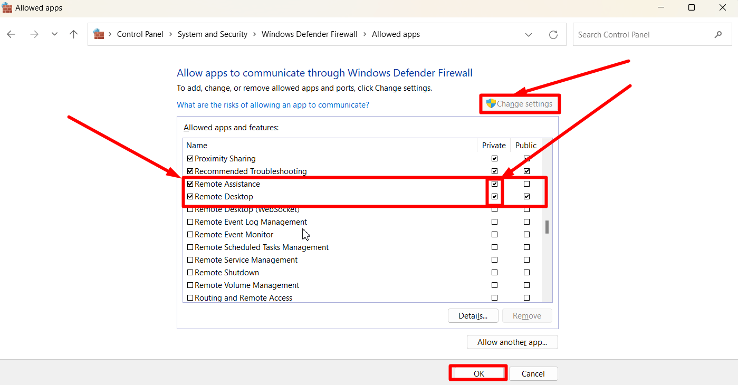Click the search magnifier icon
The image size is (738, 385).
coord(718,34)
